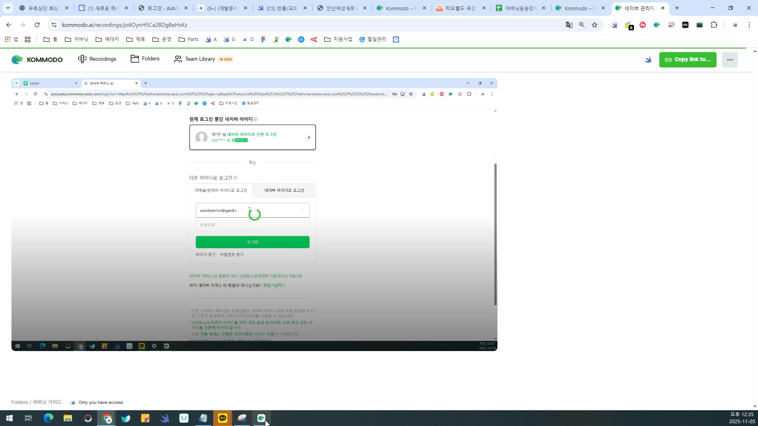Bookmark this page with the star icon
Image resolution: width=758 pixels, height=426 pixels.
[595, 25]
